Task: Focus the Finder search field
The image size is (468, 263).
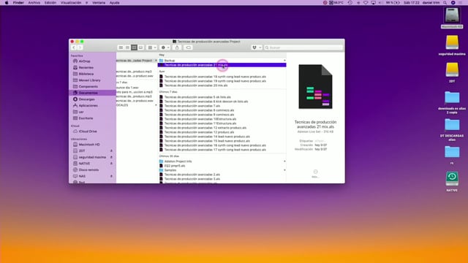Action: (303, 47)
